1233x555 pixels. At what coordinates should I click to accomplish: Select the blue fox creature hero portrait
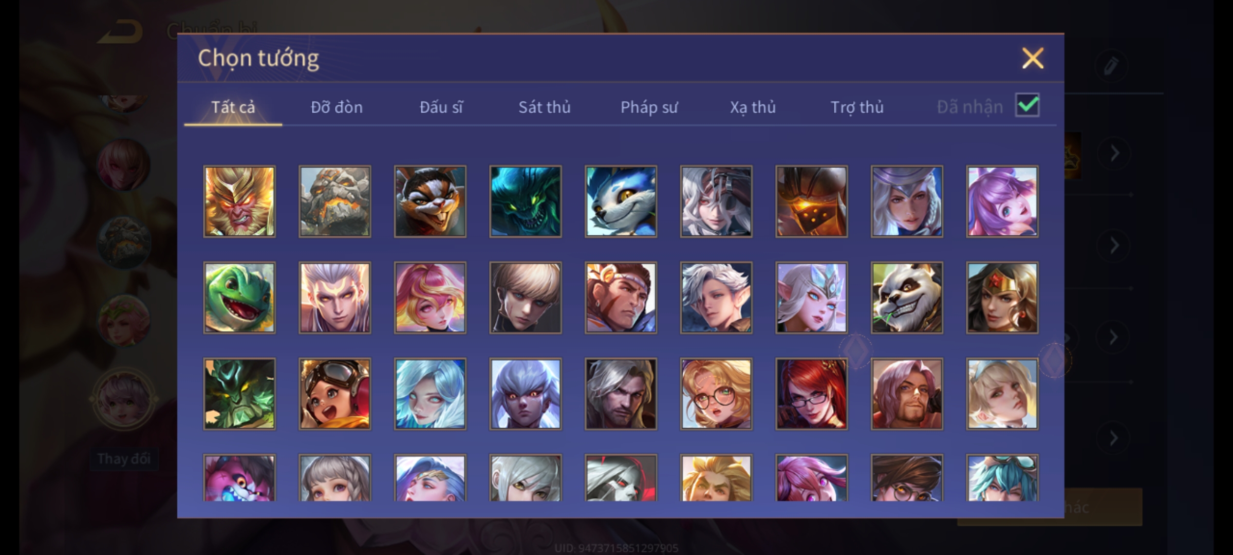pyautogui.click(x=621, y=201)
